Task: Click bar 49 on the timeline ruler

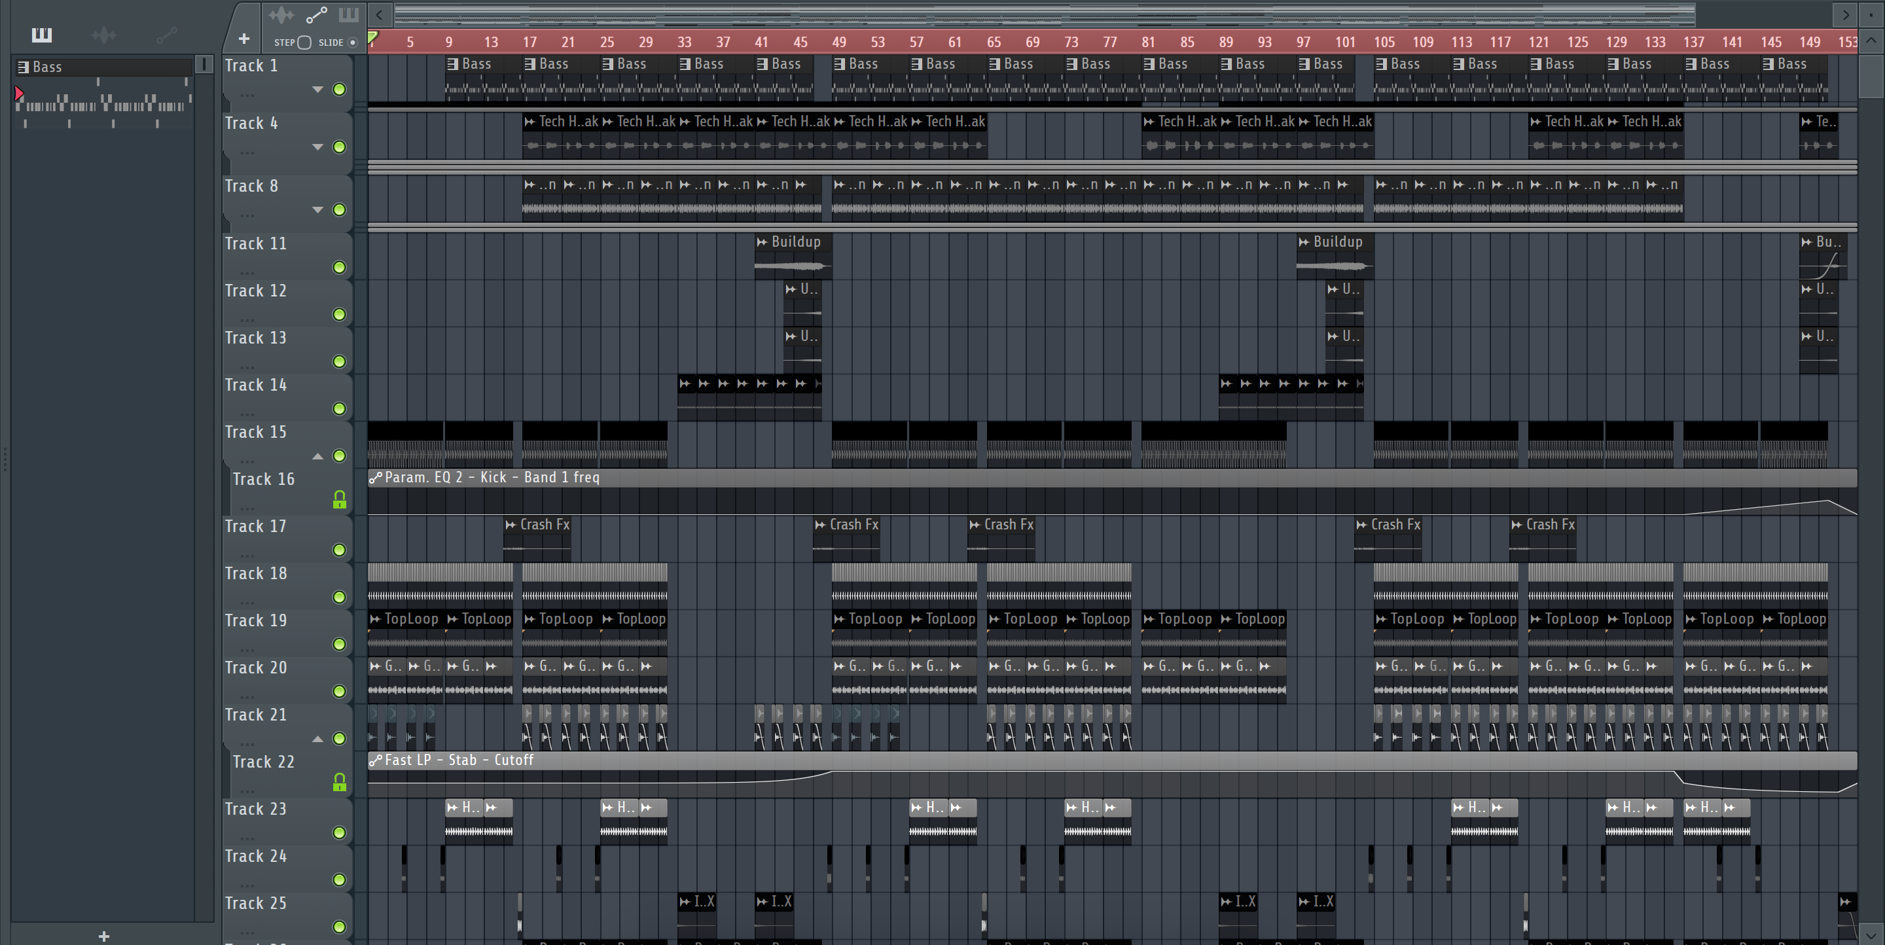Action: (x=839, y=43)
